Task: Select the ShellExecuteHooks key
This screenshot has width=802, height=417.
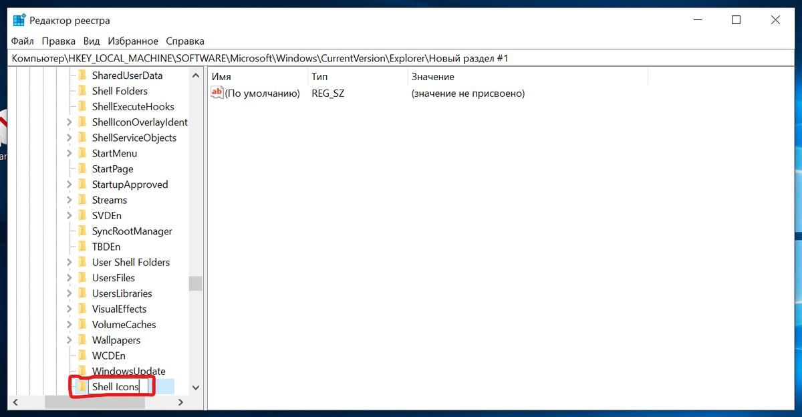Action: 133,106
